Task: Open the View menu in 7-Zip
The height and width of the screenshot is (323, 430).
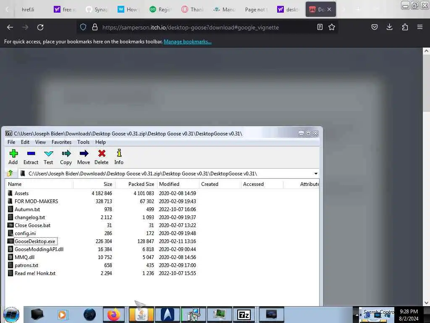Action: [x=40, y=142]
